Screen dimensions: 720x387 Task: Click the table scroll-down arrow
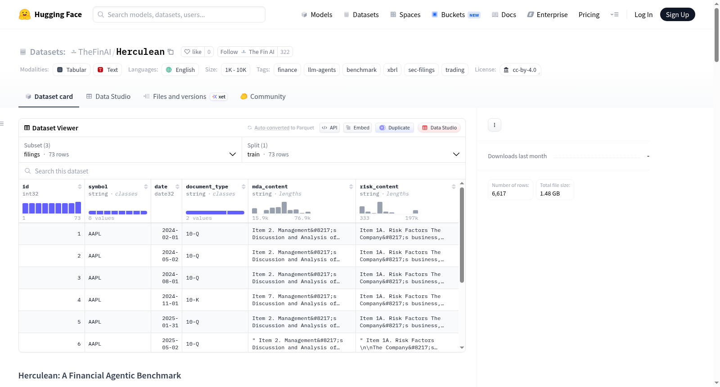point(462,347)
